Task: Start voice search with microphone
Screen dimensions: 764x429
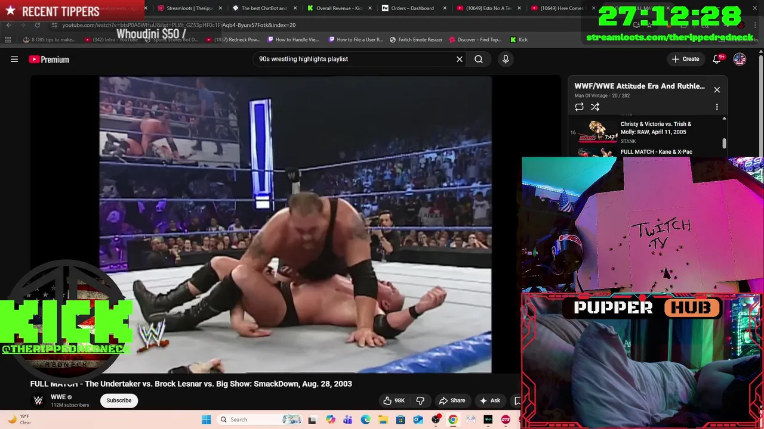Action: coord(506,59)
